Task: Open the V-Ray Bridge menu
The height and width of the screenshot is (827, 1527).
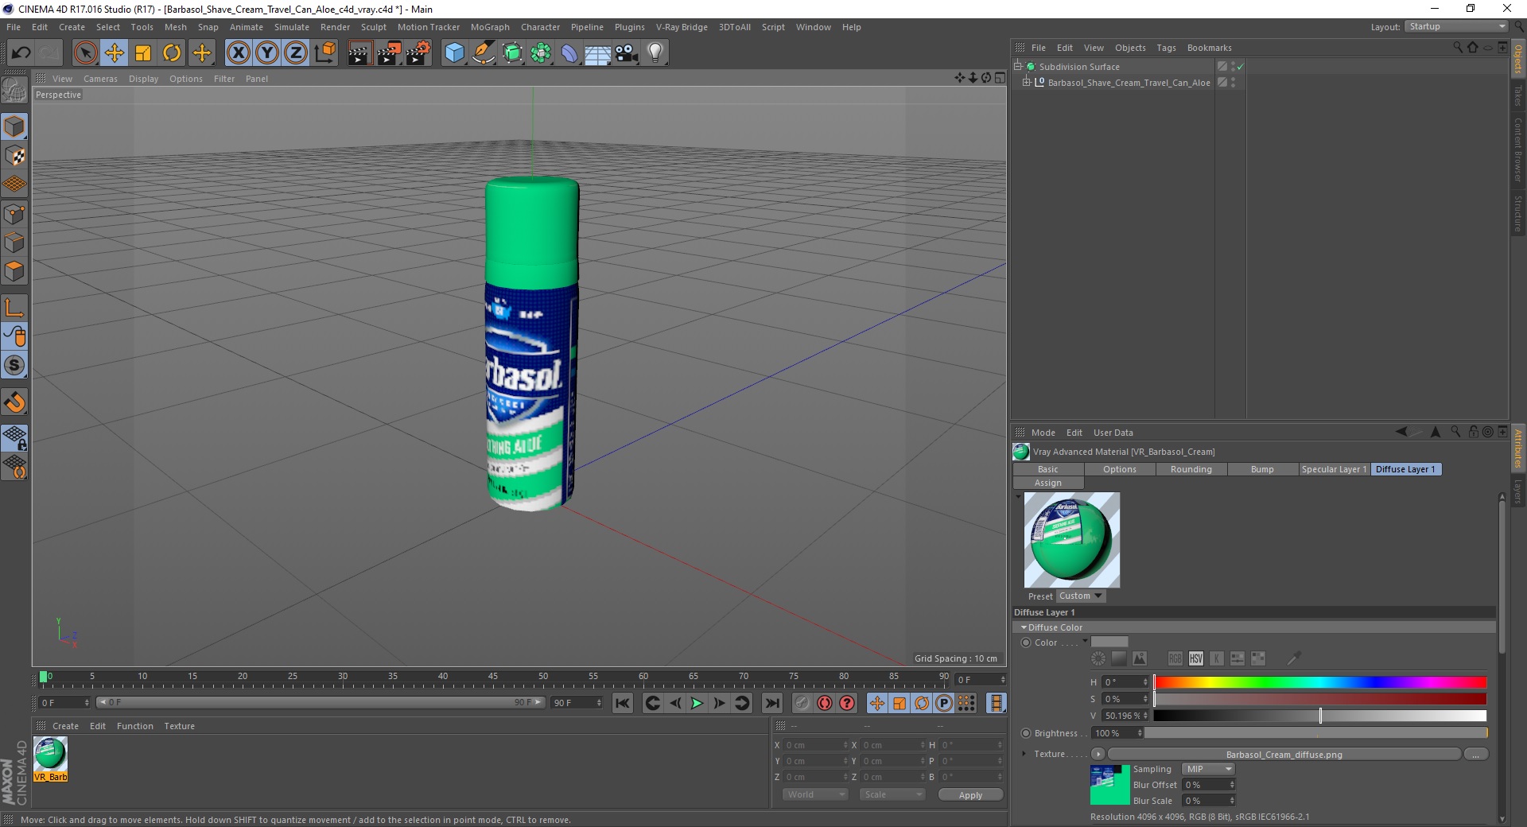Action: (682, 27)
